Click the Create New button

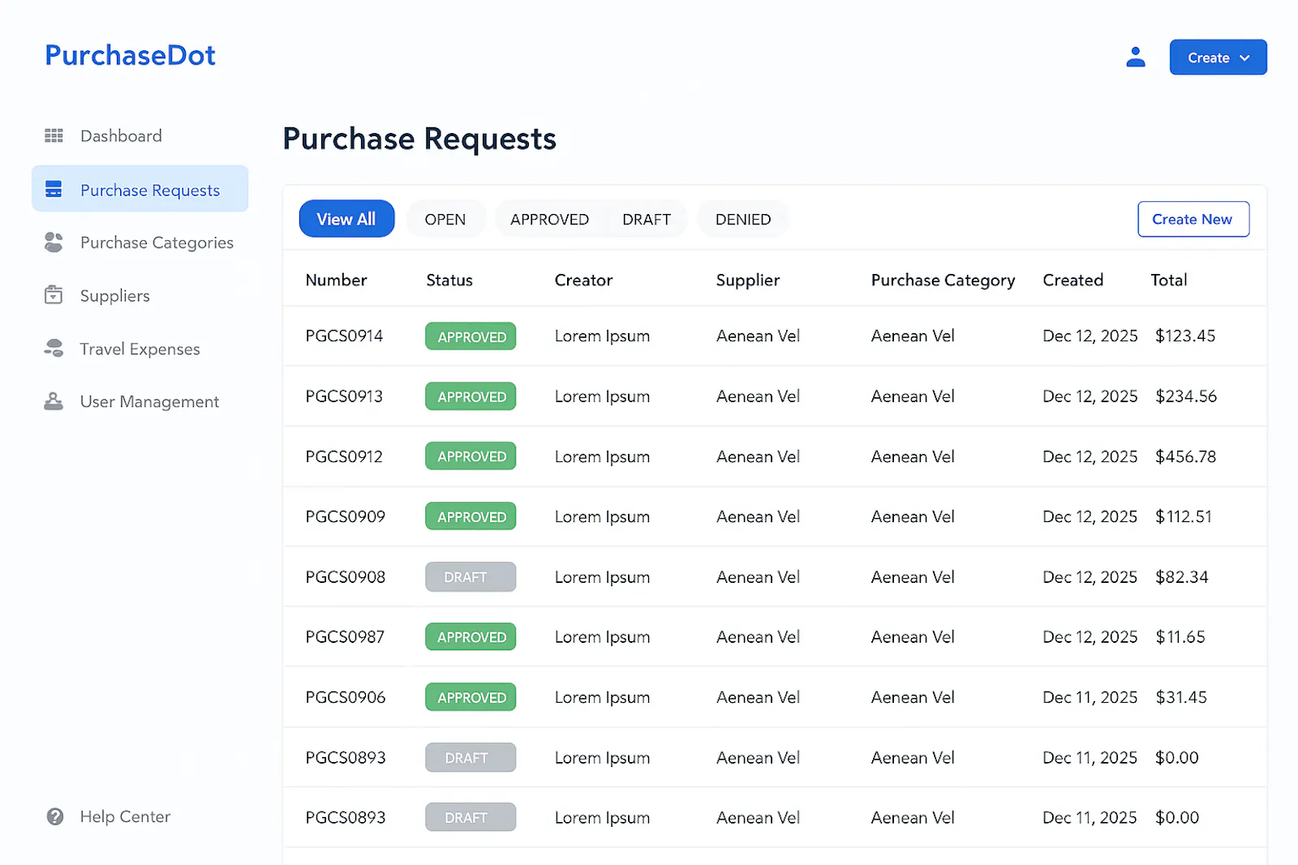[1193, 219]
